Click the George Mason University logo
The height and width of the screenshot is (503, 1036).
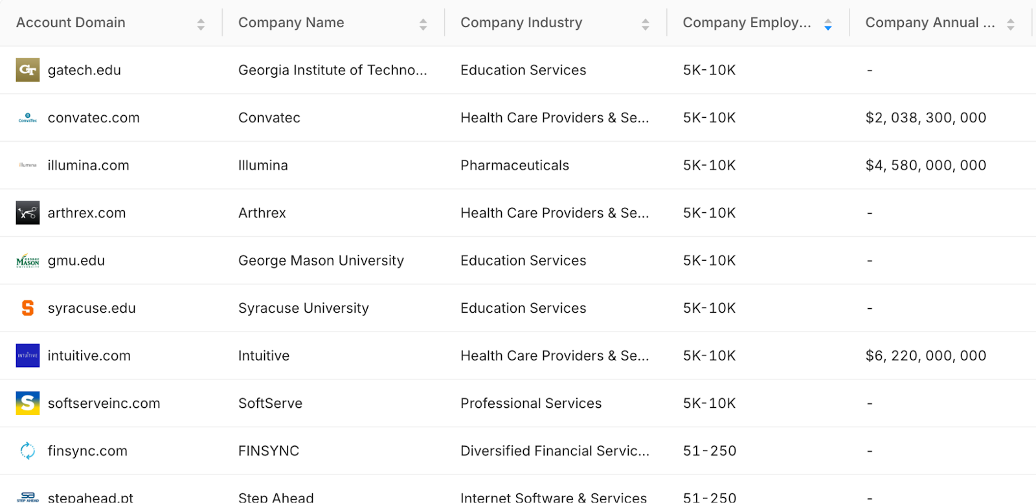pyautogui.click(x=27, y=260)
